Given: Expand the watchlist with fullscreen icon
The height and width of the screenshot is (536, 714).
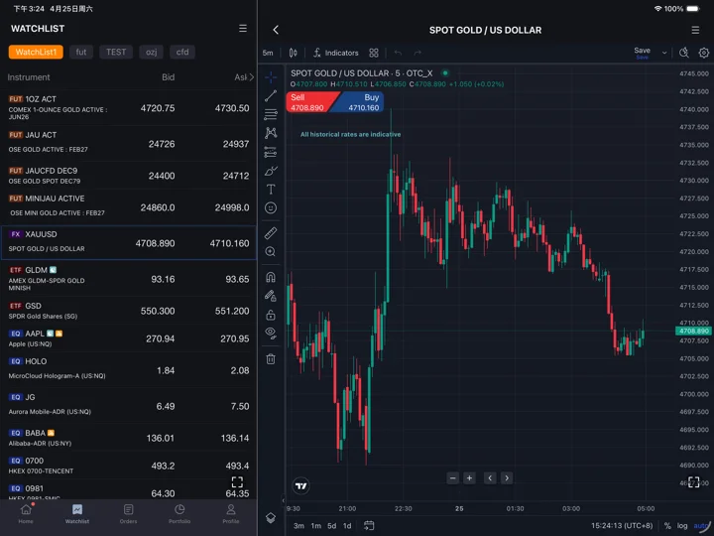Looking at the screenshot, I should [237, 481].
